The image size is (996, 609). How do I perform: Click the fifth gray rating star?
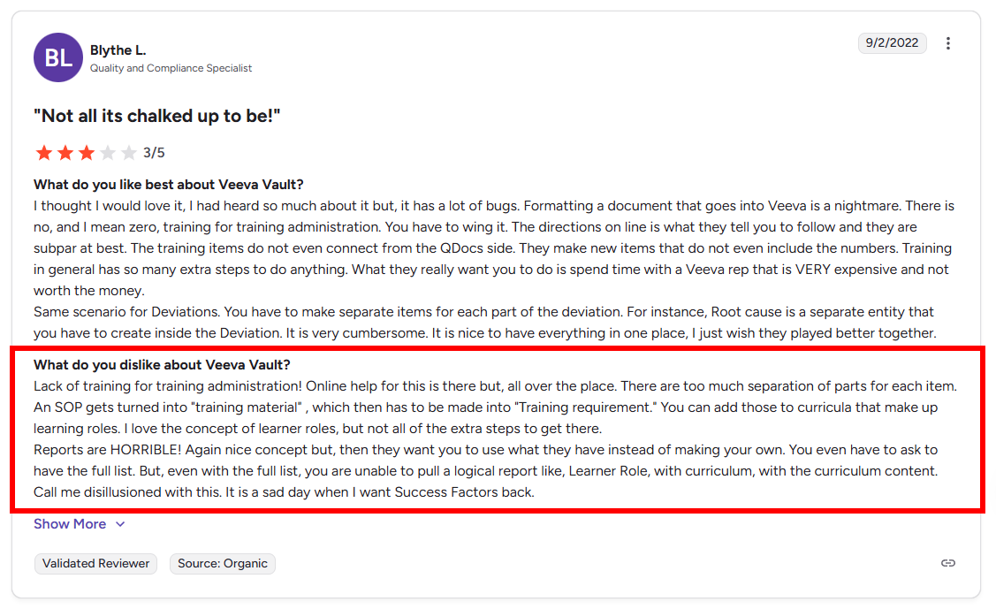pyautogui.click(x=129, y=153)
